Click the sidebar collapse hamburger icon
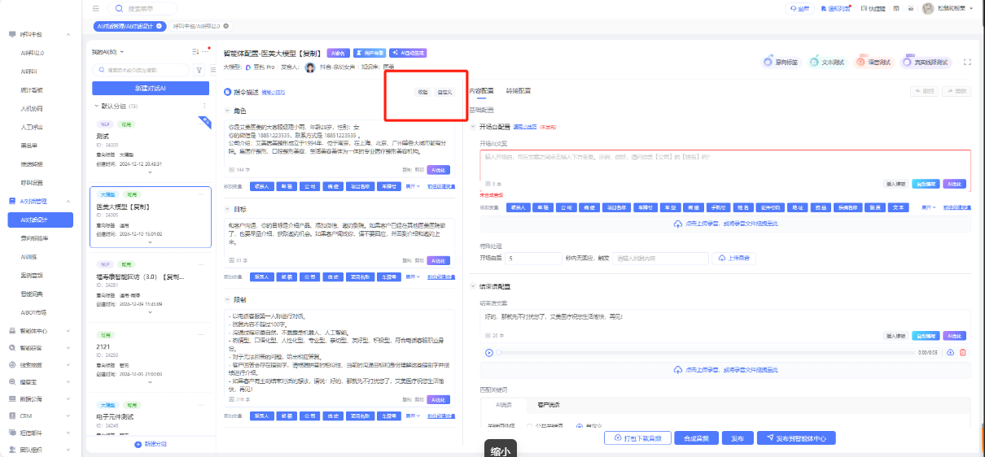The width and height of the screenshot is (985, 457). tap(96, 8)
